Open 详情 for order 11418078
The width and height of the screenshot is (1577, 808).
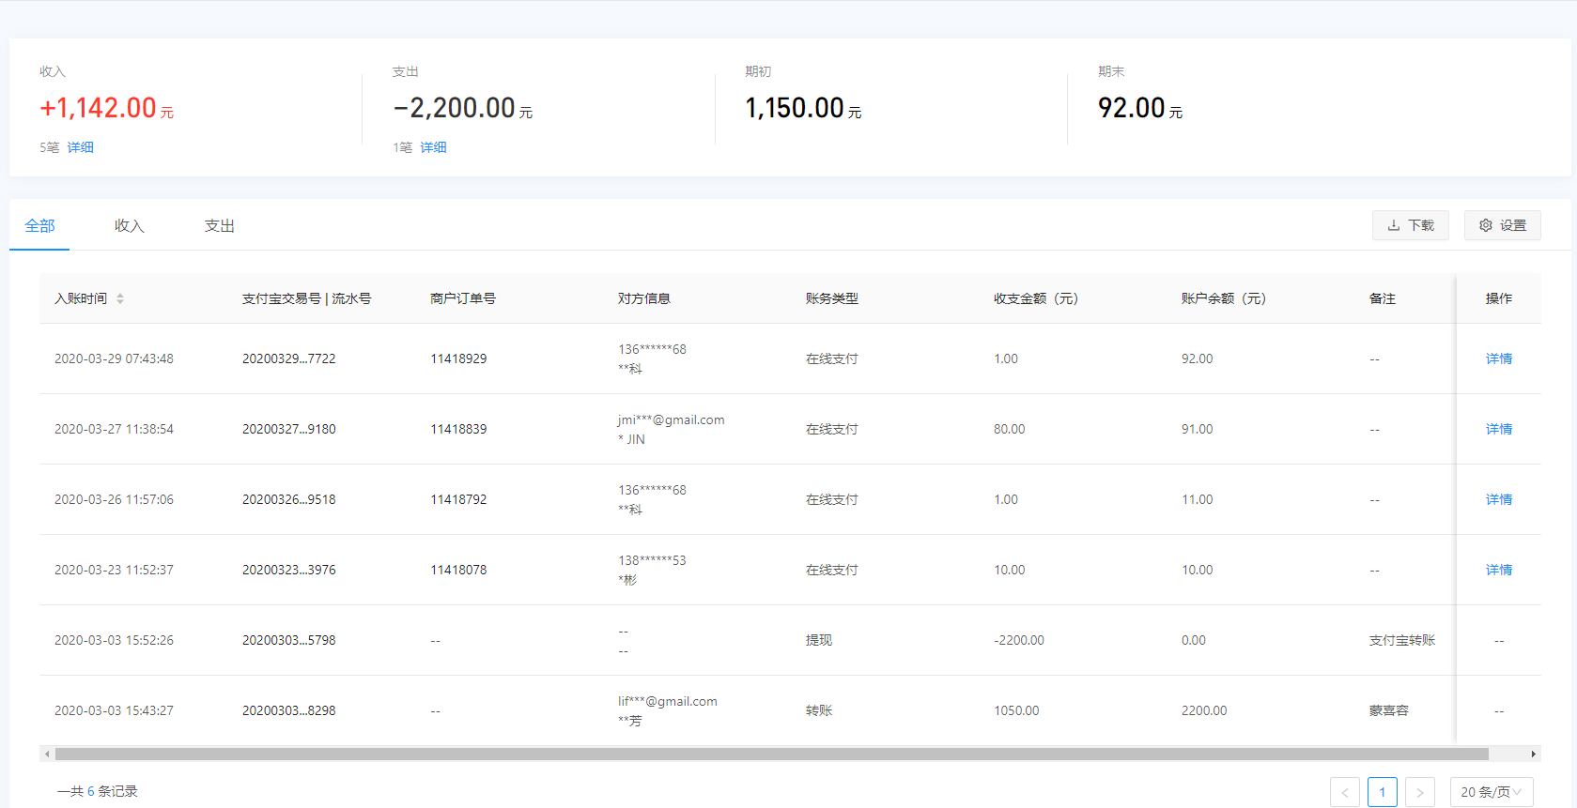point(1499,570)
